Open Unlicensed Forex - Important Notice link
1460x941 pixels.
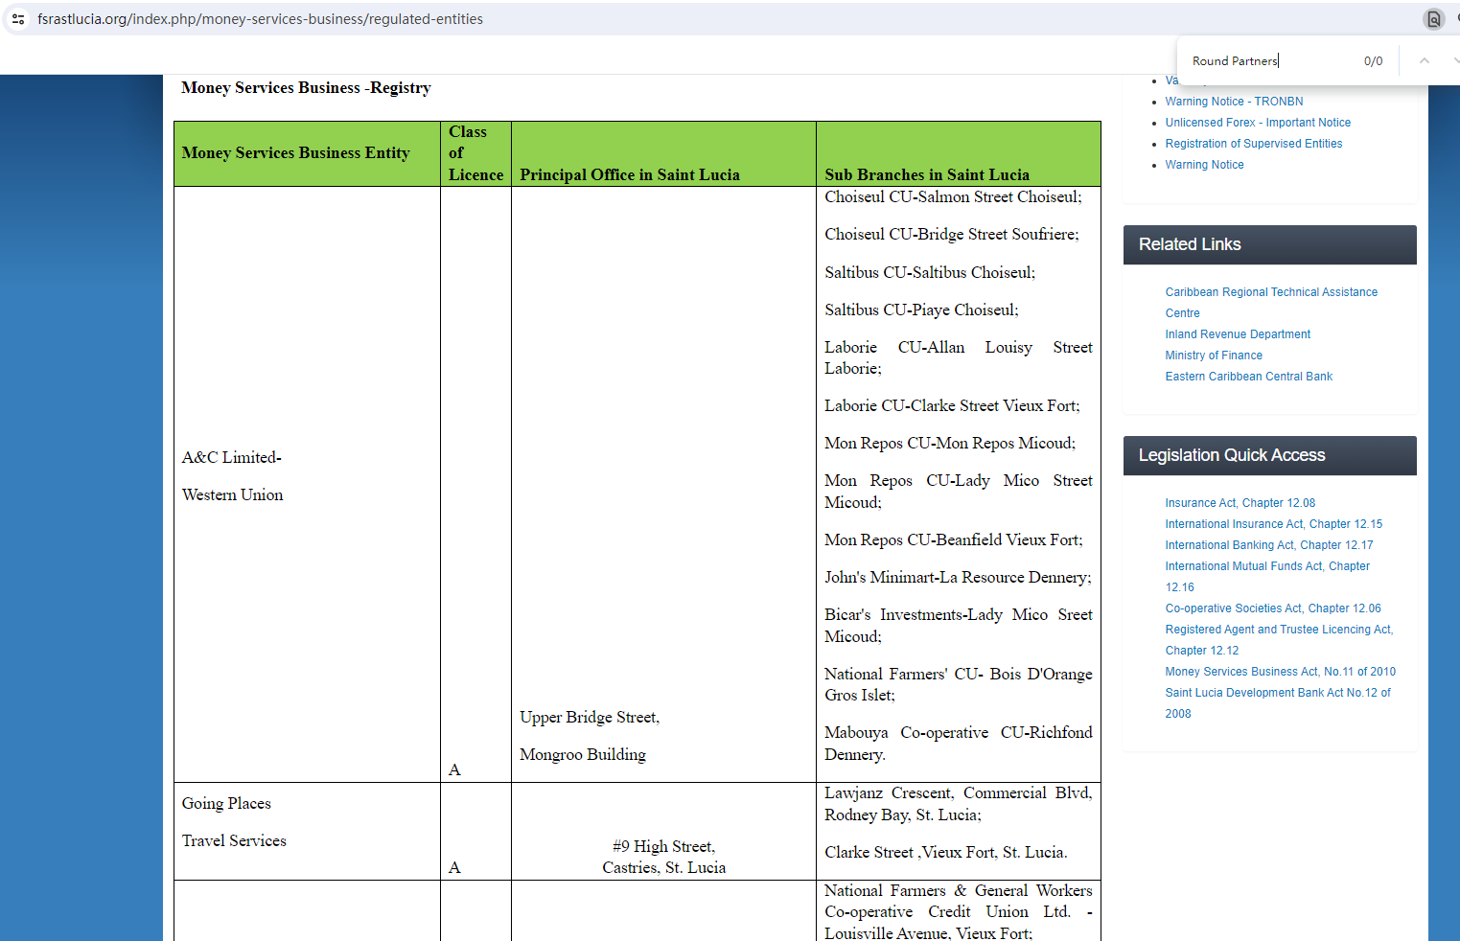1258,123
